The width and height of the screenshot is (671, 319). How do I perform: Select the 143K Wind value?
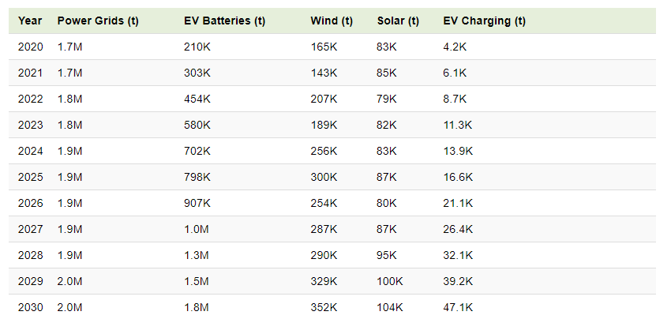pos(324,73)
